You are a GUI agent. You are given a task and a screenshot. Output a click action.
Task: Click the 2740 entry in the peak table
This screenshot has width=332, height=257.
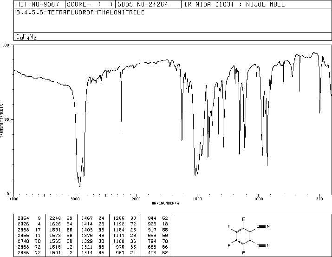(x=23, y=241)
